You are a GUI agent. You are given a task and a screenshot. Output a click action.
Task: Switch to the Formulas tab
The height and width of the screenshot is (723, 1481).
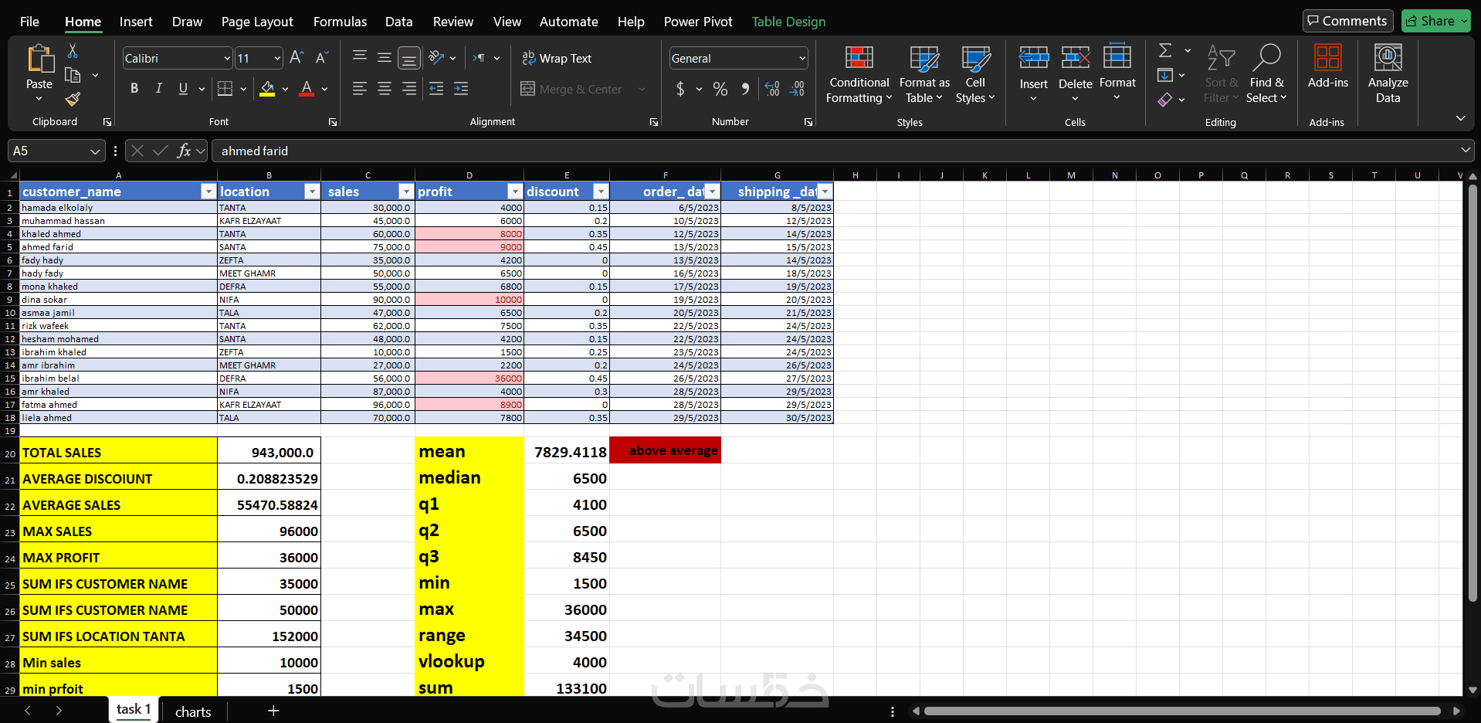(x=340, y=22)
